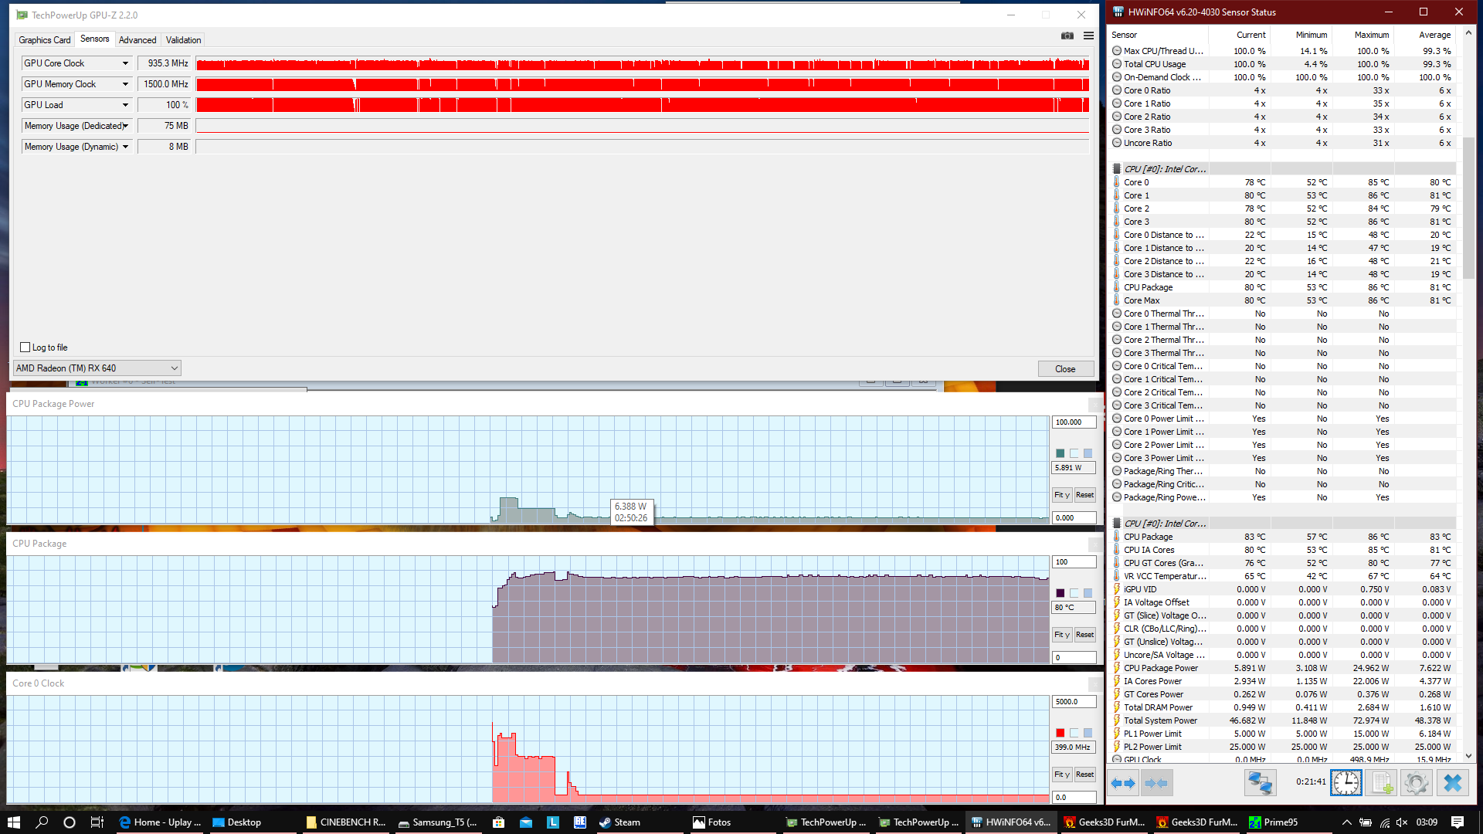The image size is (1483, 834).
Task: Click HWiNFO network computers icon
Action: click(x=1260, y=783)
